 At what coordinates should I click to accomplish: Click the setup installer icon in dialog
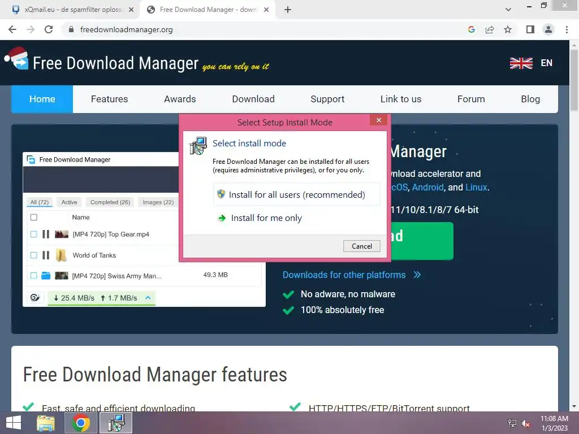click(198, 146)
